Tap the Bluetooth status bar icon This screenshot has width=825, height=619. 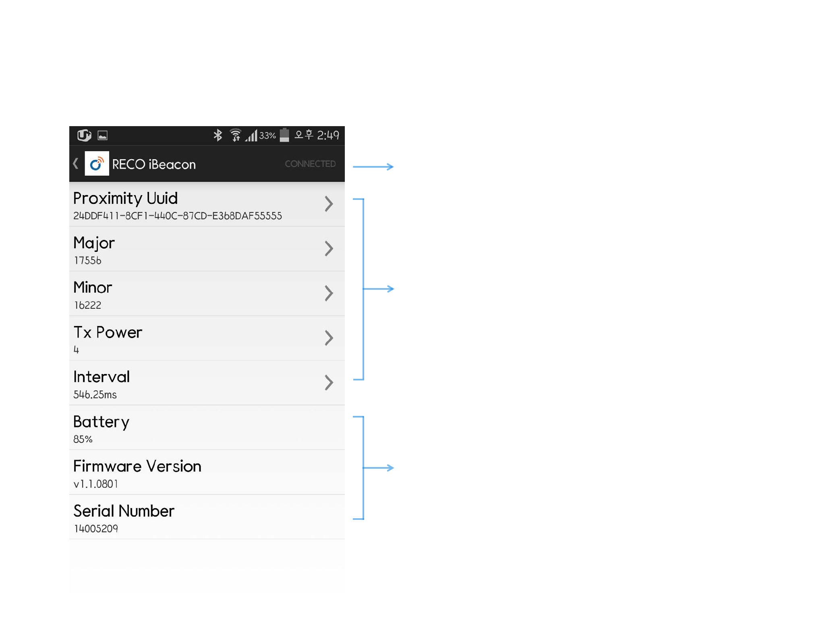[218, 135]
